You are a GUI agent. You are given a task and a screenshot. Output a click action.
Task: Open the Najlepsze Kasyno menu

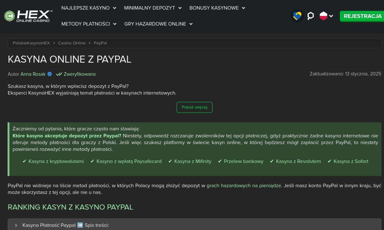click(85, 8)
